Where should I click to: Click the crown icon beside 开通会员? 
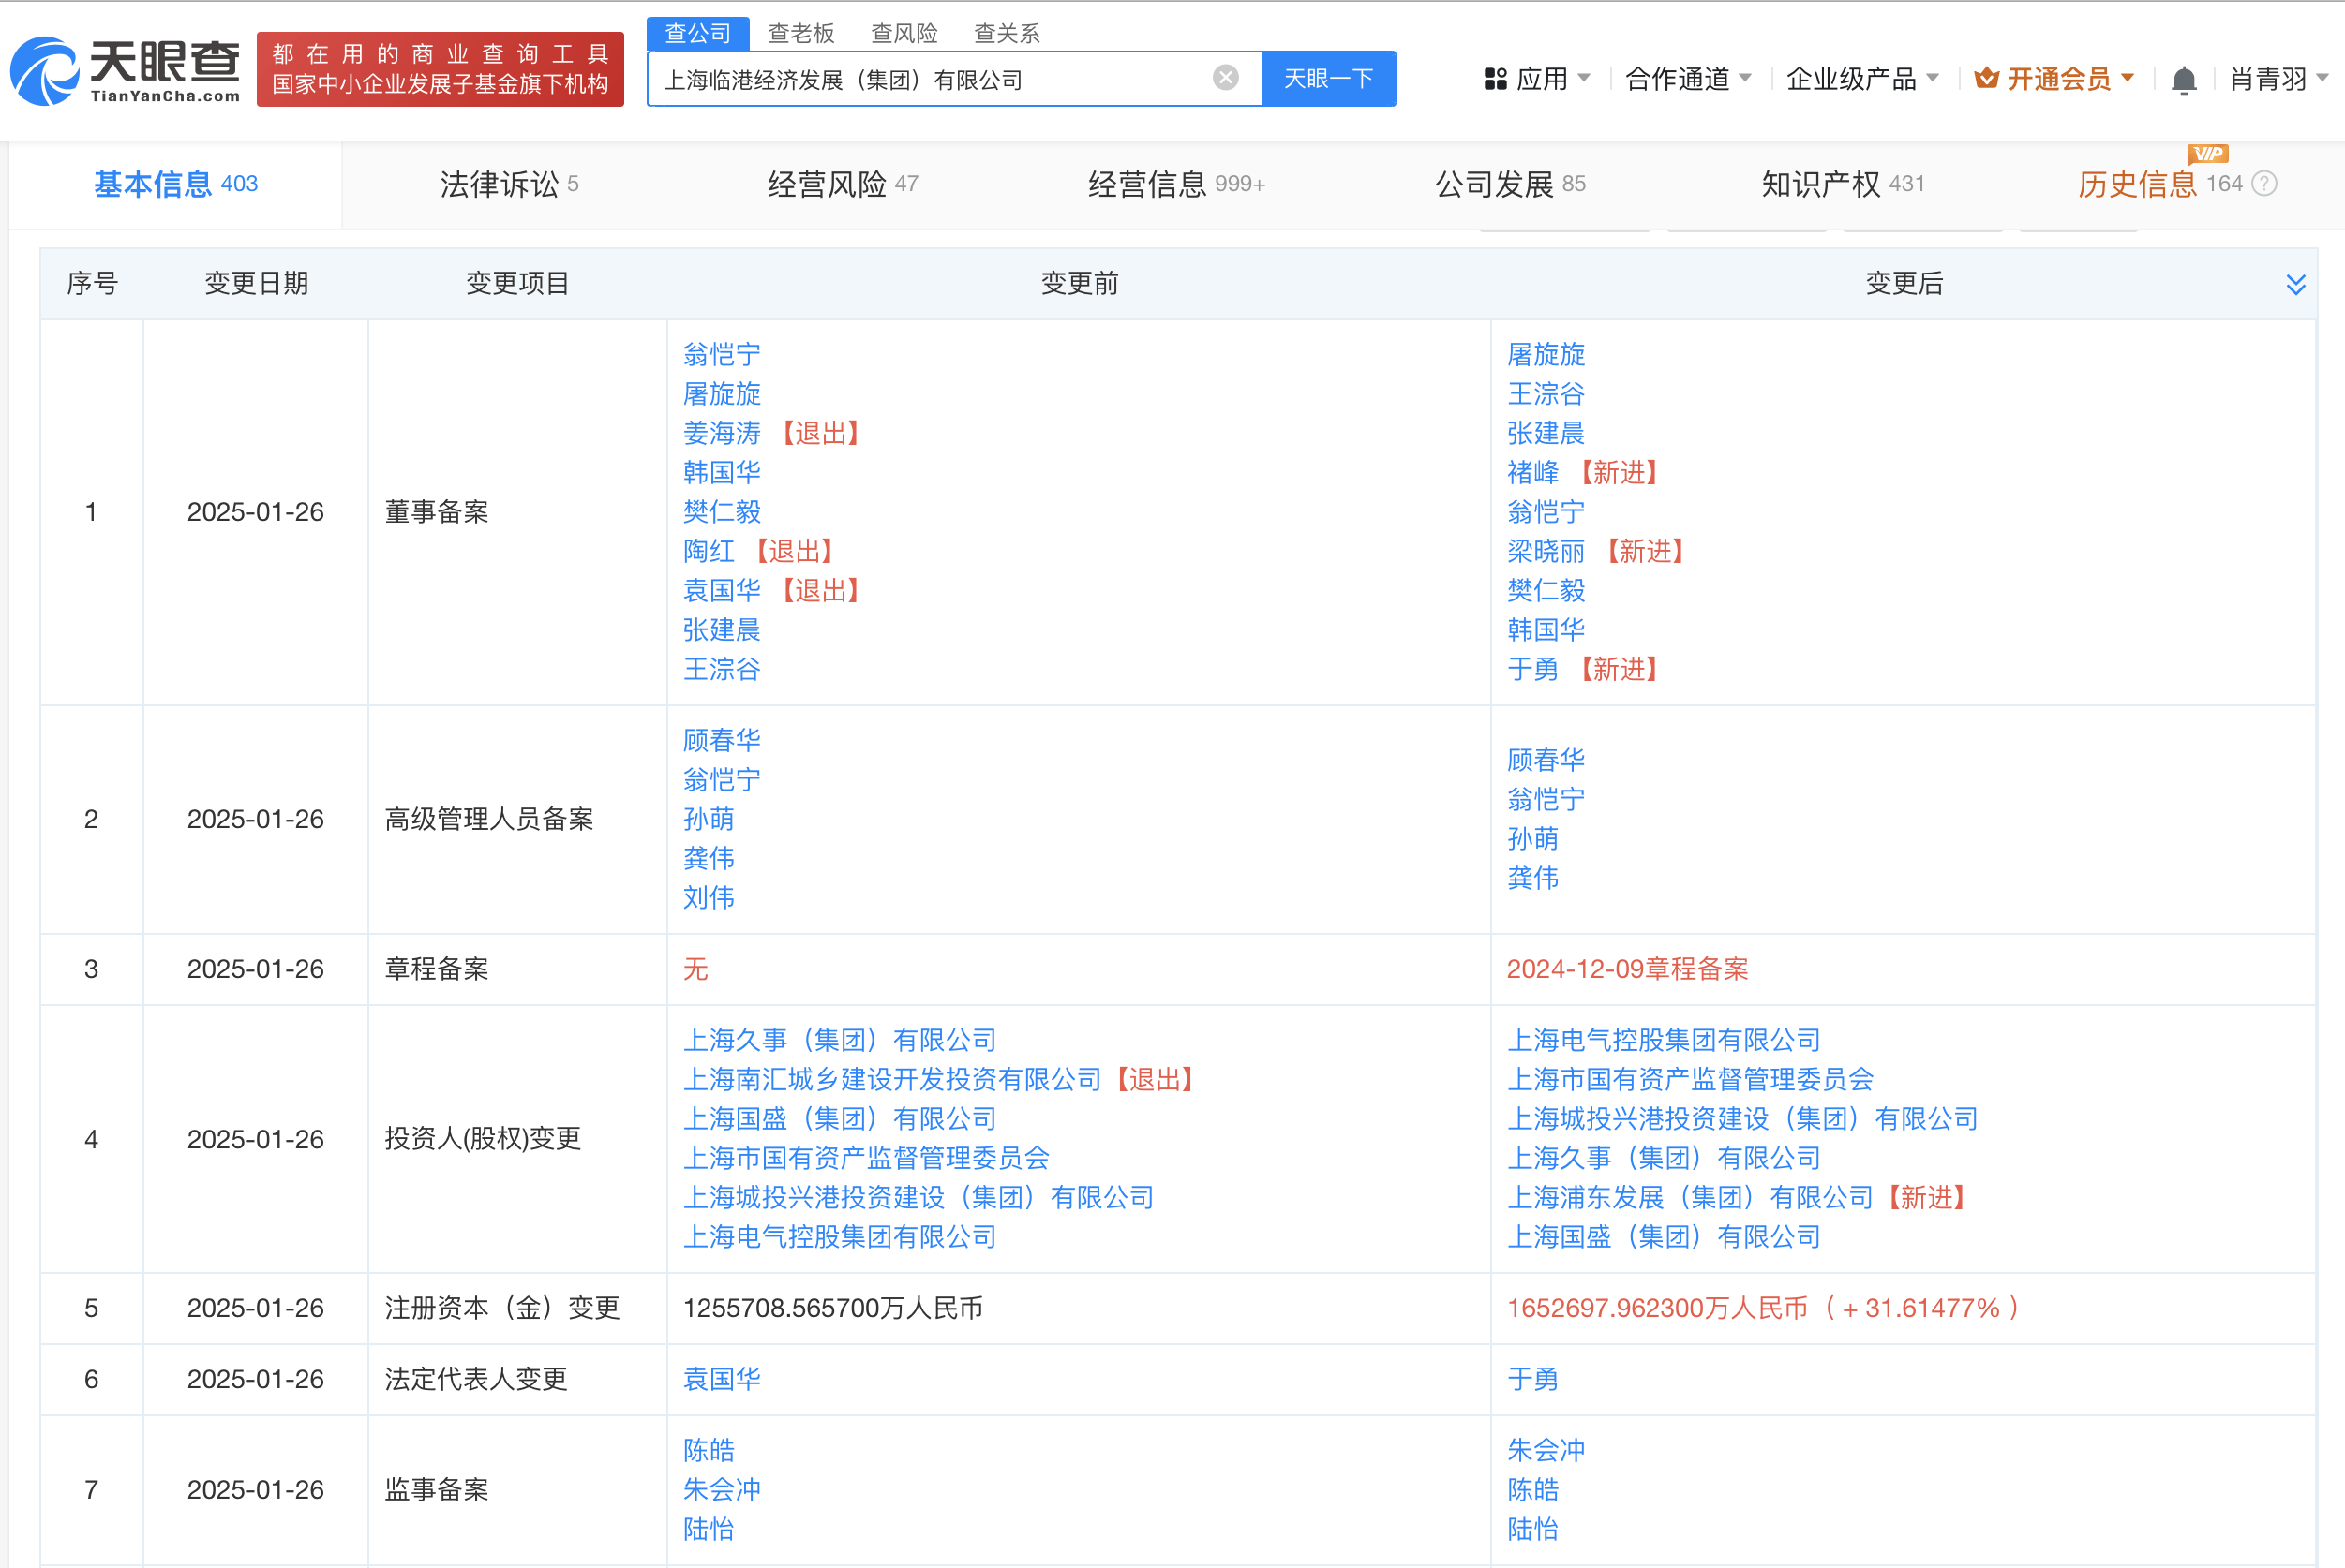pyautogui.click(x=1987, y=78)
